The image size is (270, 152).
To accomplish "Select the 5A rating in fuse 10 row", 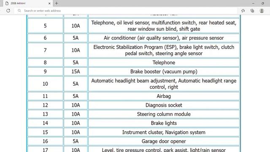I will [x=76, y=84].
